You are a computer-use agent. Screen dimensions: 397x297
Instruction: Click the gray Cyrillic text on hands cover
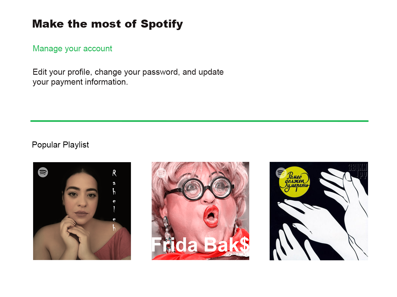[358, 170]
